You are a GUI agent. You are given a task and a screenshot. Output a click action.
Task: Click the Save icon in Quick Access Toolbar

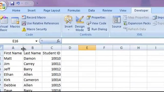[12, 3]
